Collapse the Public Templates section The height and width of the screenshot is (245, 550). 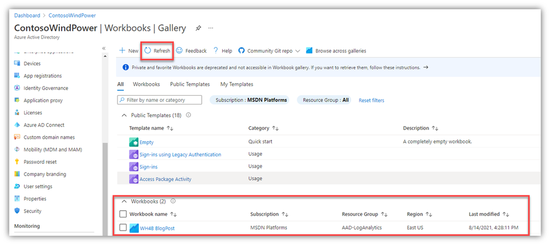(123, 116)
